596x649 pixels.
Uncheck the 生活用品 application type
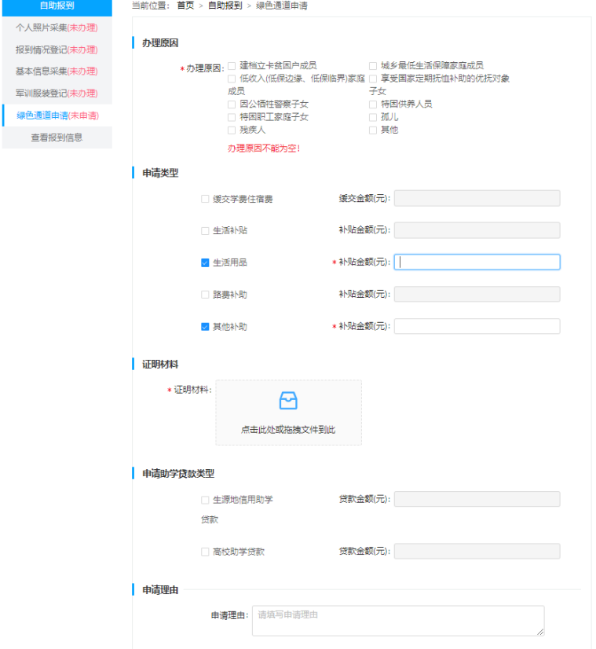coord(205,262)
